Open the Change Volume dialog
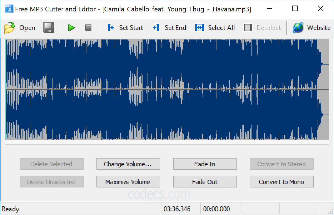Image resolution: width=334 pixels, height=215 pixels. (x=128, y=164)
